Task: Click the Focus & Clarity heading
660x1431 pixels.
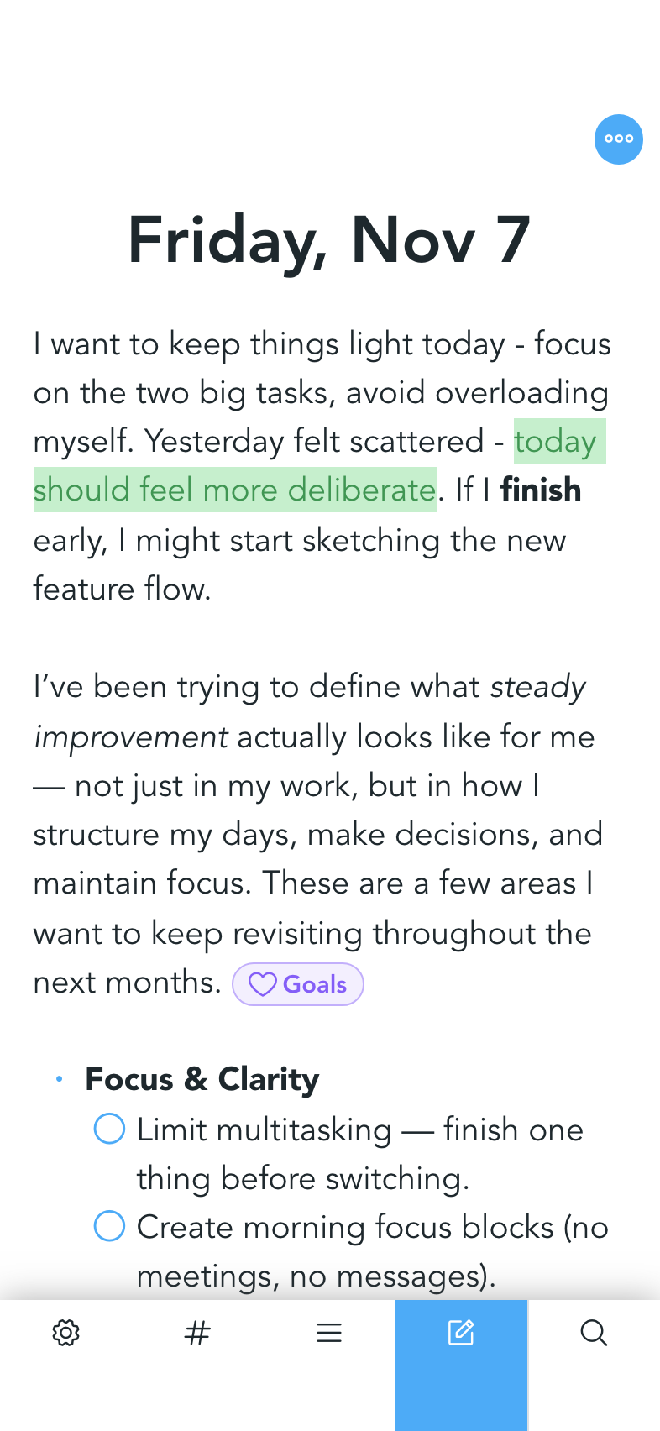Action: [x=202, y=1079]
